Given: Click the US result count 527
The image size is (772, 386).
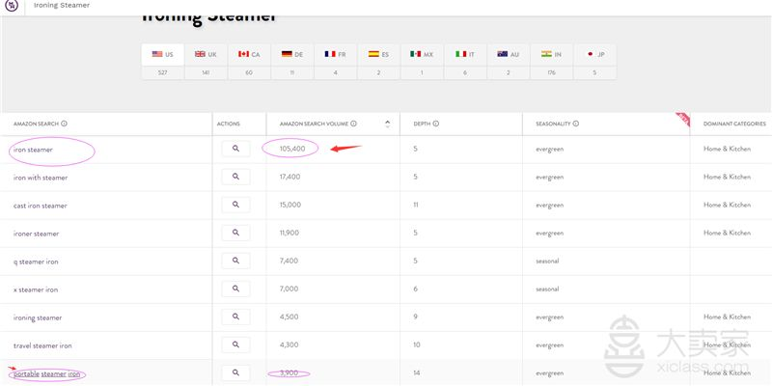Looking at the screenshot, I should point(163,73).
